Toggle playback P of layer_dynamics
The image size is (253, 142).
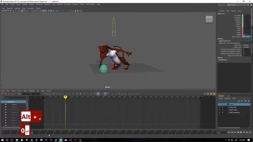pyautogui.click(x=223, y=112)
